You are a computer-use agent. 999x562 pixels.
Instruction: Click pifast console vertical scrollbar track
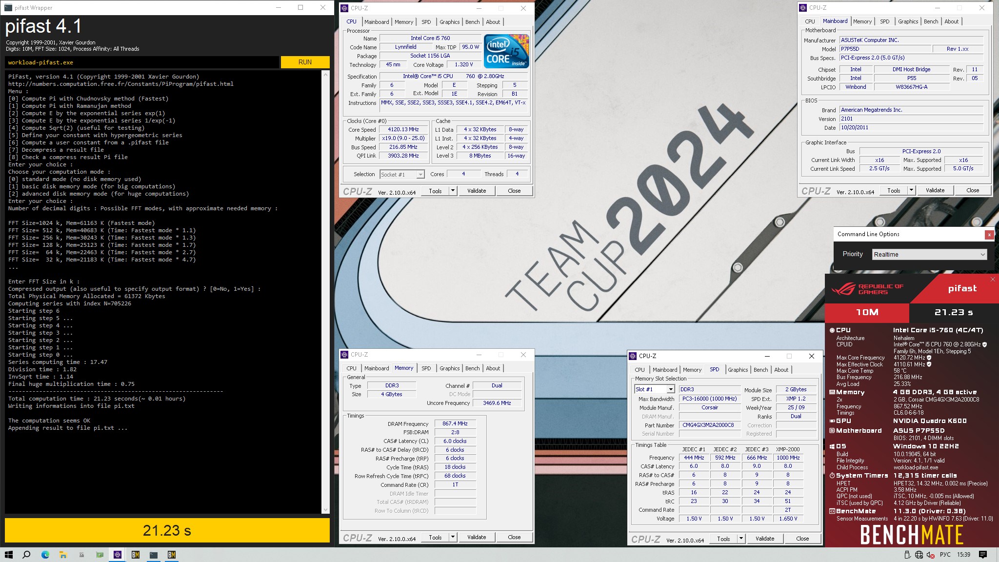coord(325,292)
